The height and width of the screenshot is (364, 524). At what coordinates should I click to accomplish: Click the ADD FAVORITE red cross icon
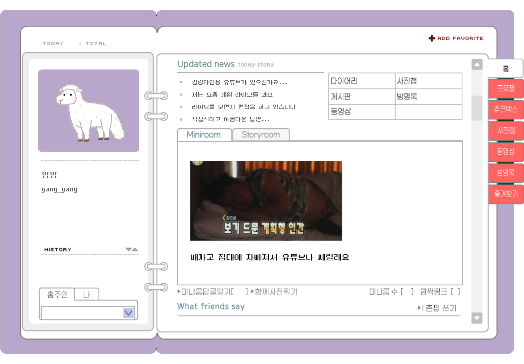pyautogui.click(x=432, y=38)
